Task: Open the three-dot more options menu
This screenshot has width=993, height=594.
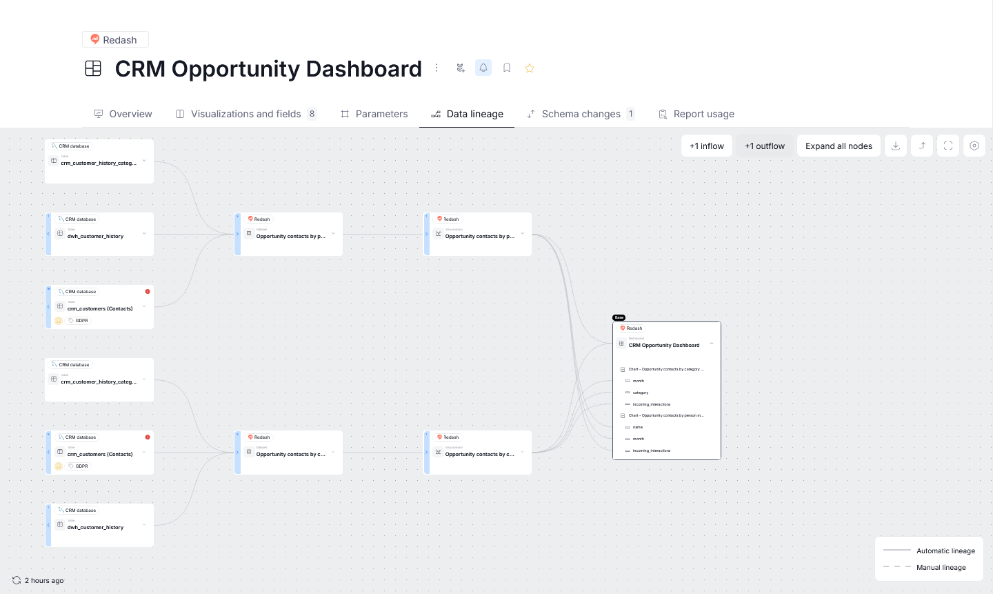Action: click(x=437, y=68)
